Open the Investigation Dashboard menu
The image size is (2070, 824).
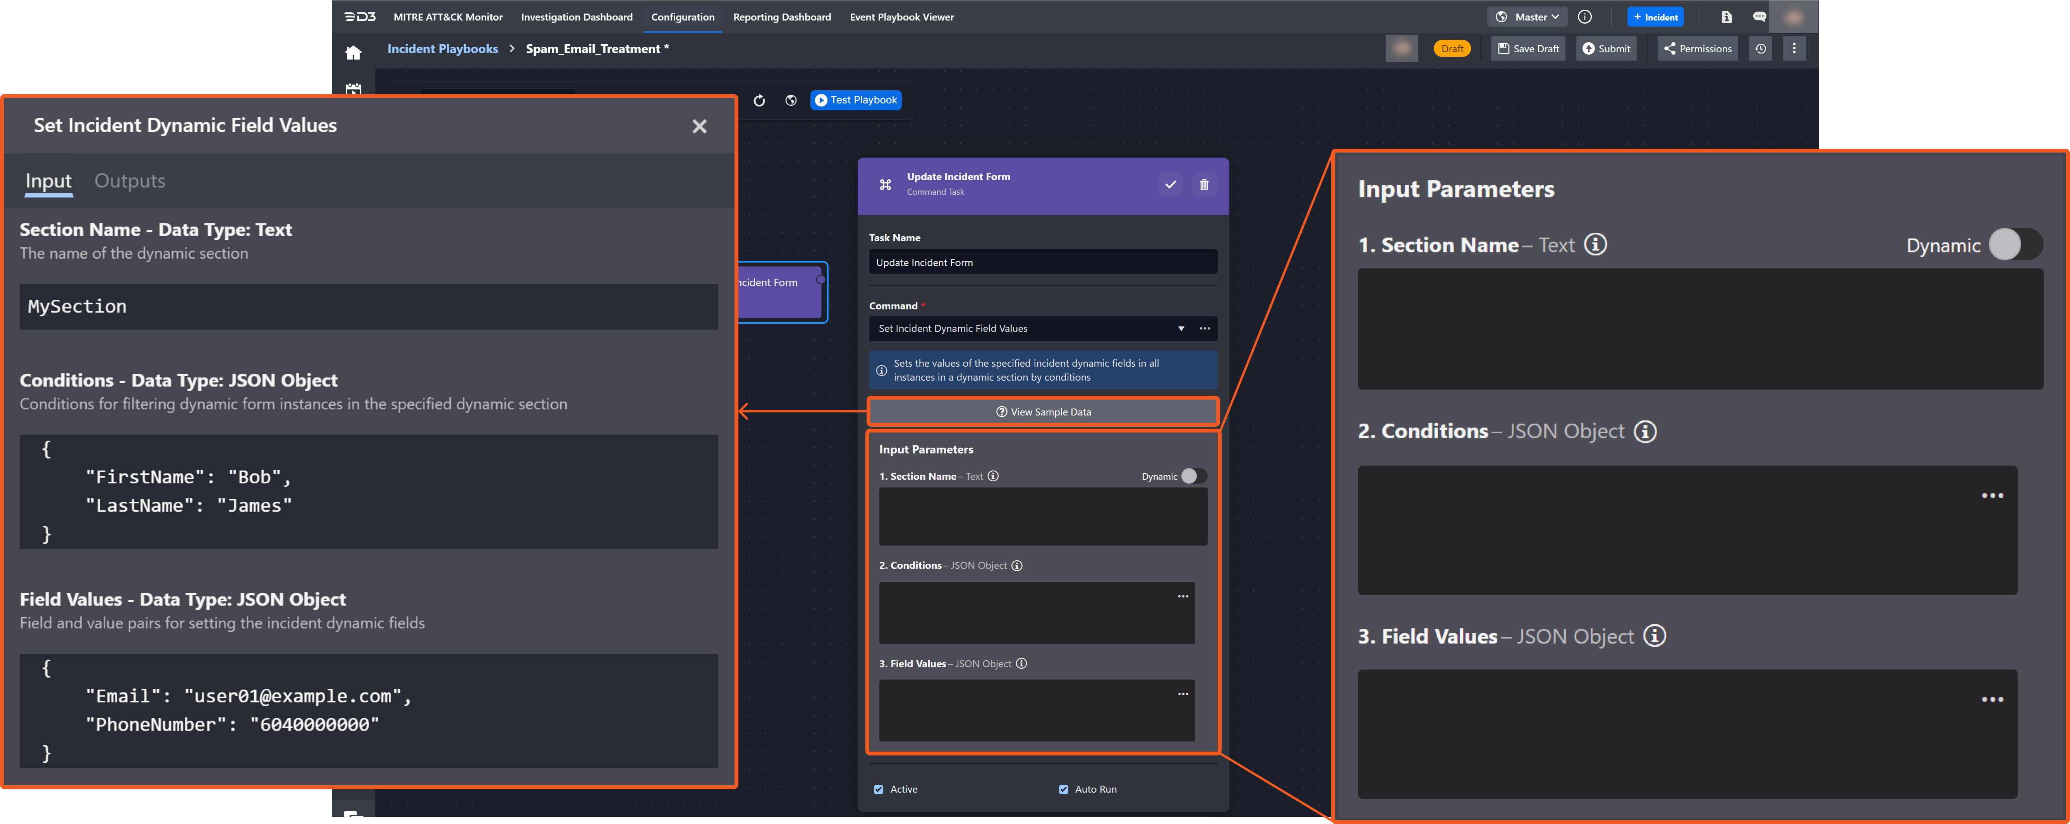[x=576, y=17]
